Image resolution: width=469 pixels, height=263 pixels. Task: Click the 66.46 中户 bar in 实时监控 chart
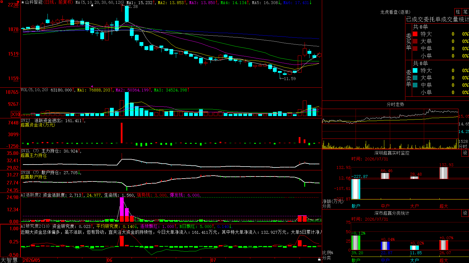[385, 176]
